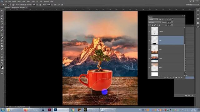Image resolution: width=200 pixels, height=112 pixels.
Task: Select the Layer 2 thumbnail
Action: point(154,31)
